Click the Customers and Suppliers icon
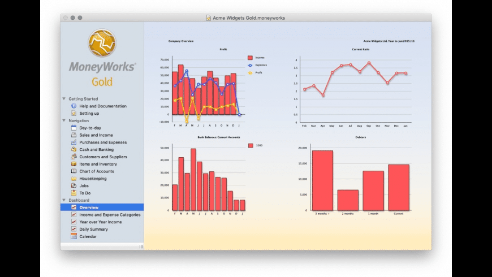This screenshot has height=277, width=492. (74, 157)
